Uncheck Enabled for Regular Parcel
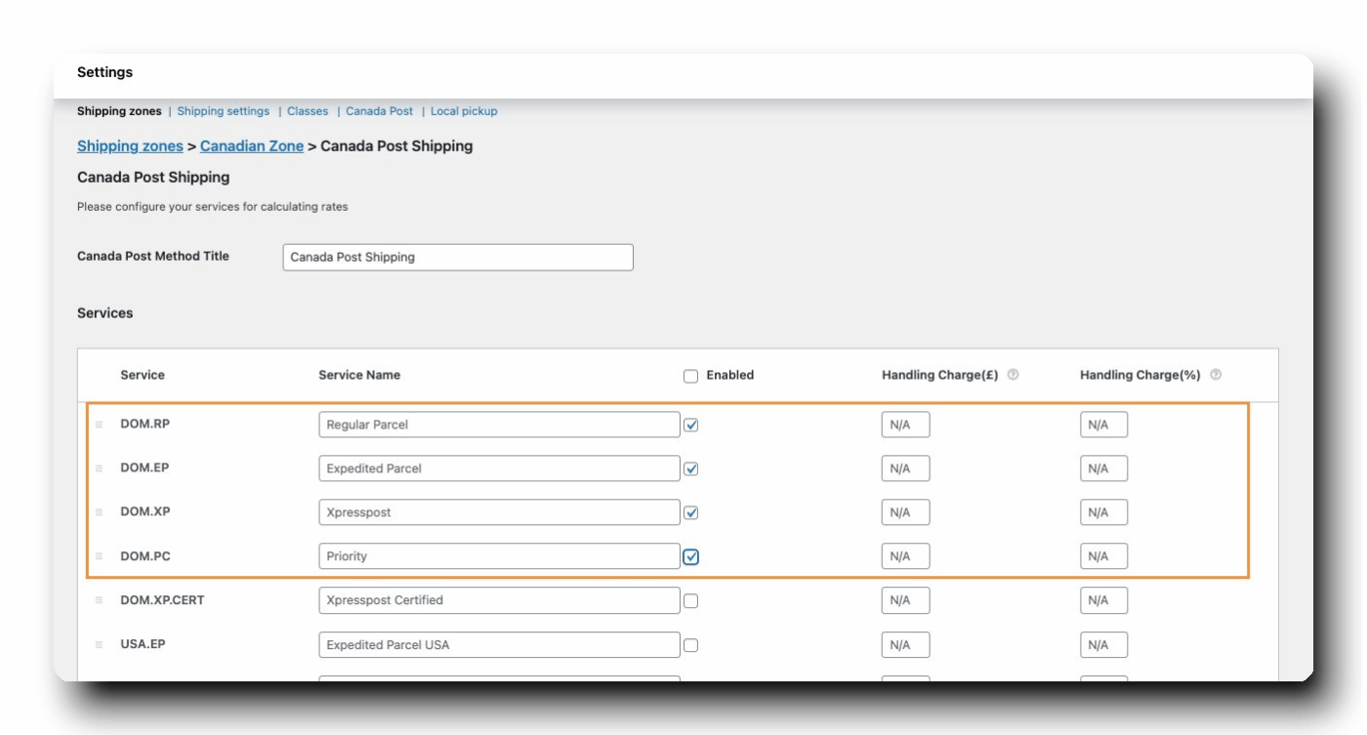This screenshot has width=1367, height=735. [691, 426]
